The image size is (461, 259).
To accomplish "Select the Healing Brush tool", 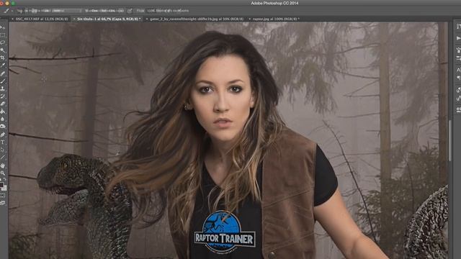I will (3, 73).
